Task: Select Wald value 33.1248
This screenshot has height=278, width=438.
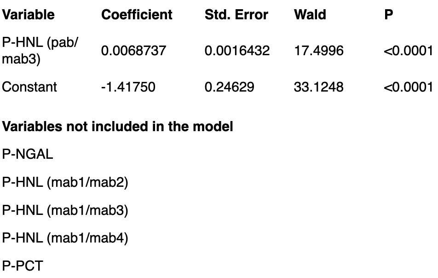Action: click(x=318, y=87)
